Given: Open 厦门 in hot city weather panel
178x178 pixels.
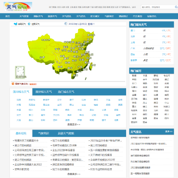Looking at the screenshot, I should (x=133, y=31).
